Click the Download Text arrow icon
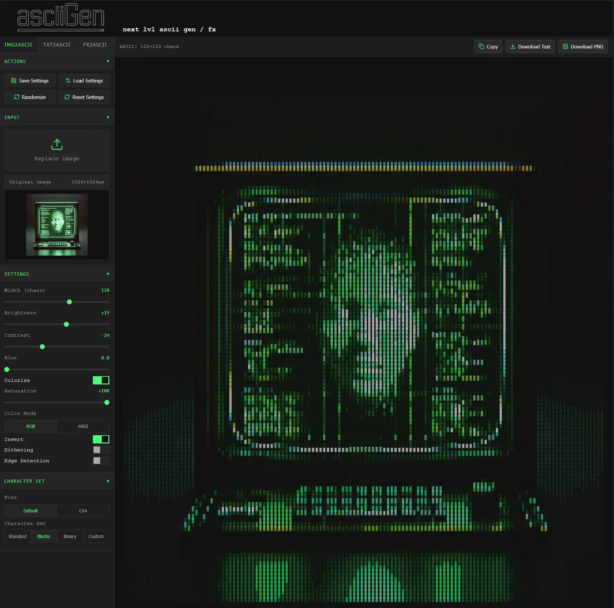Screen dimensions: 614x608 click(x=513, y=46)
